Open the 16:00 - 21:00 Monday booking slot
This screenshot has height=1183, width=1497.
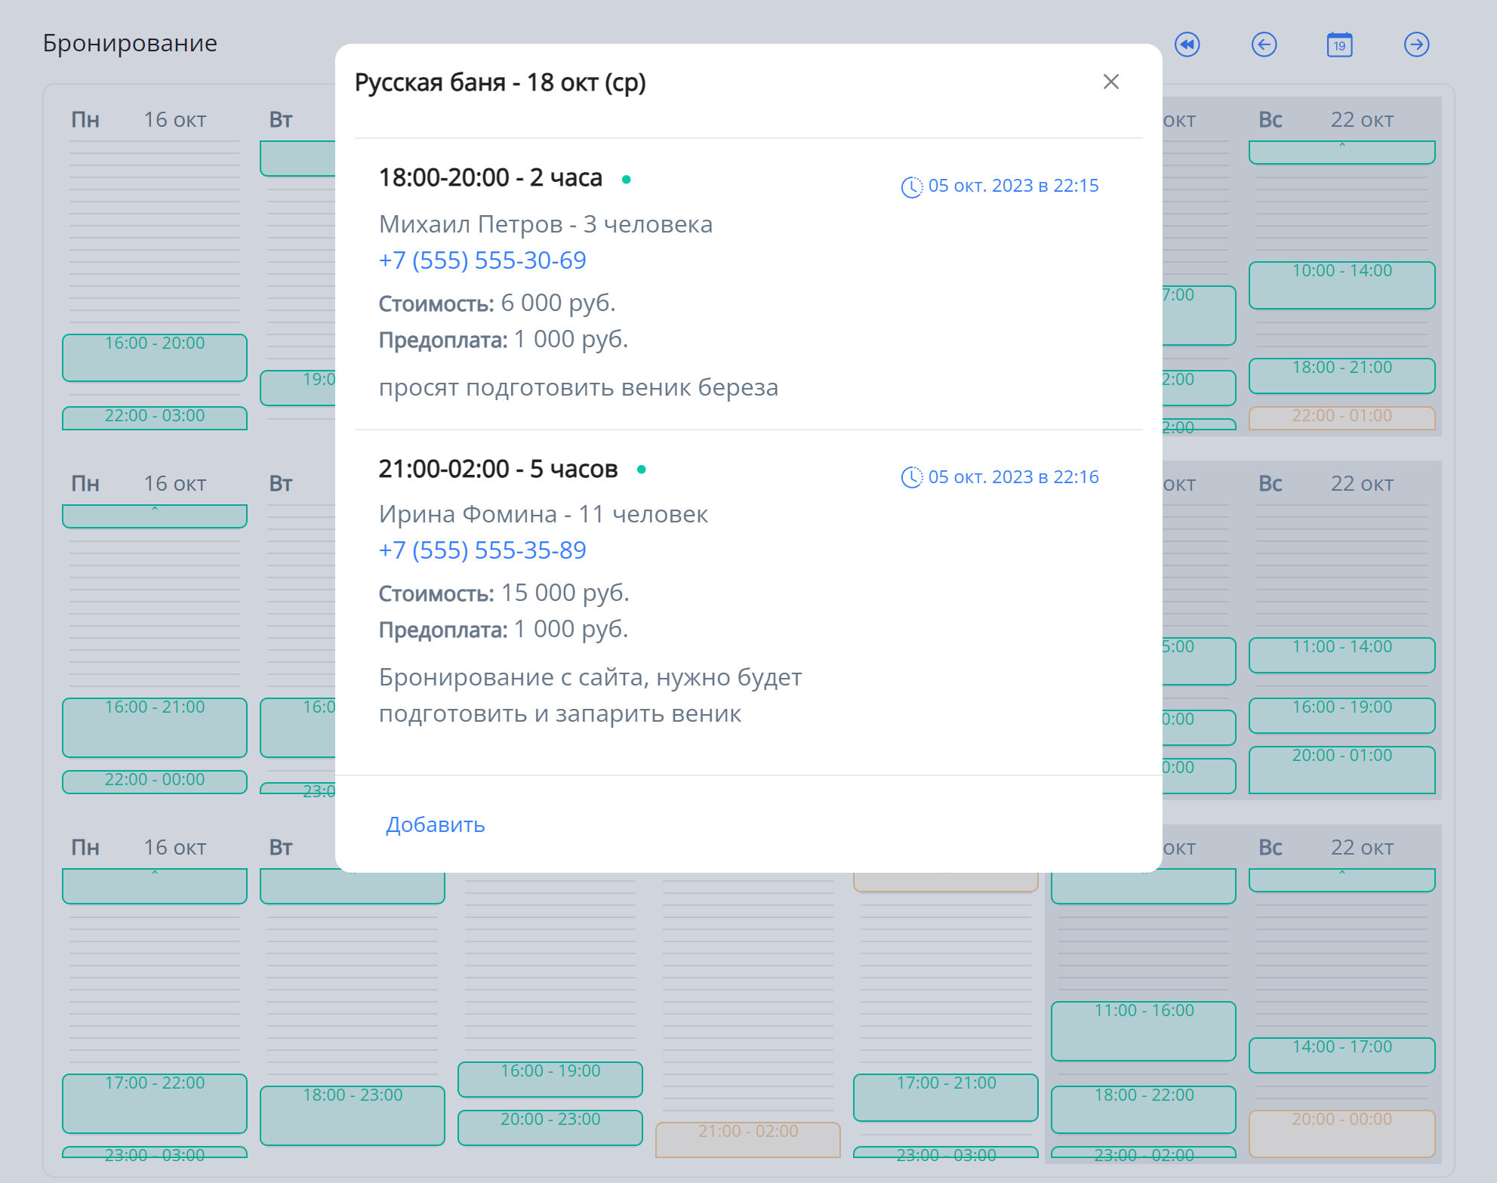(155, 728)
